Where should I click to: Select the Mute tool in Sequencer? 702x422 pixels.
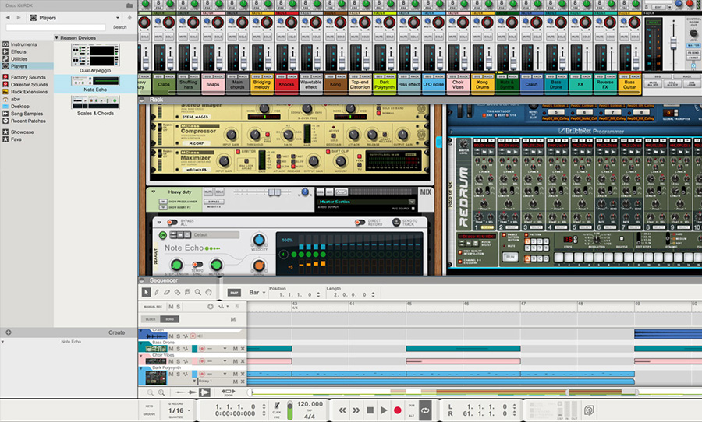187,292
